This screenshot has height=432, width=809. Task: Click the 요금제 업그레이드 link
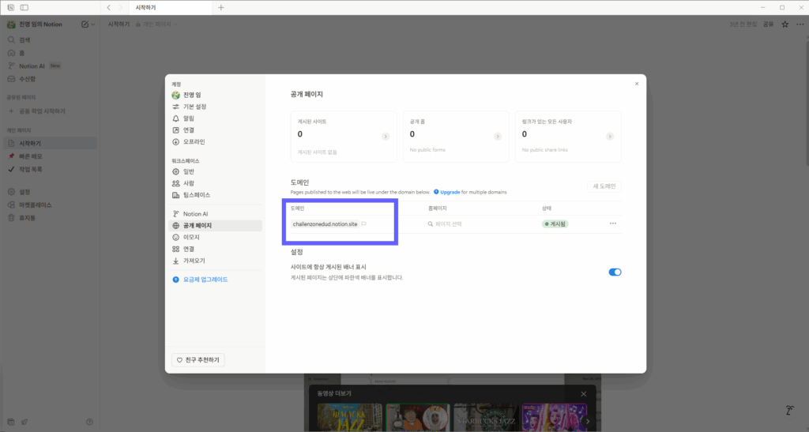coord(205,280)
